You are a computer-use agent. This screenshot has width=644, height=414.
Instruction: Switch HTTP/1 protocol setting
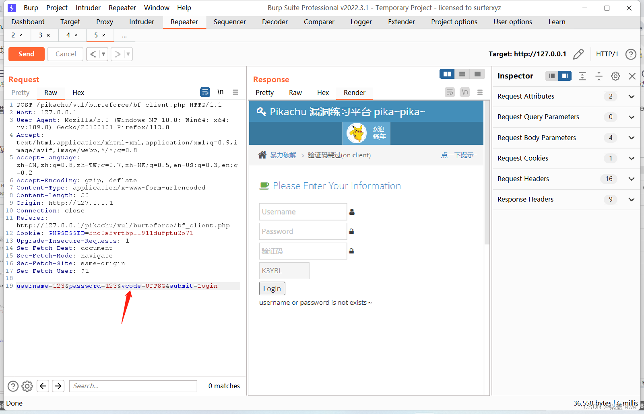607,54
